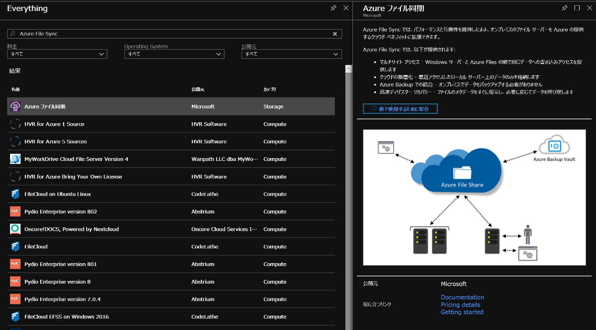
Task: Click the FileCloud on Ubuntu Linux icon
Action: pyautogui.click(x=15, y=194)
